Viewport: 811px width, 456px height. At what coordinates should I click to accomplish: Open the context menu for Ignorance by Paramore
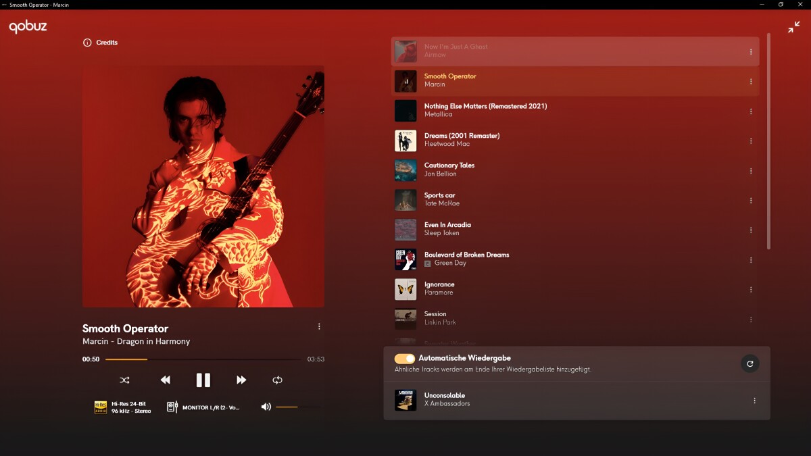751,289
